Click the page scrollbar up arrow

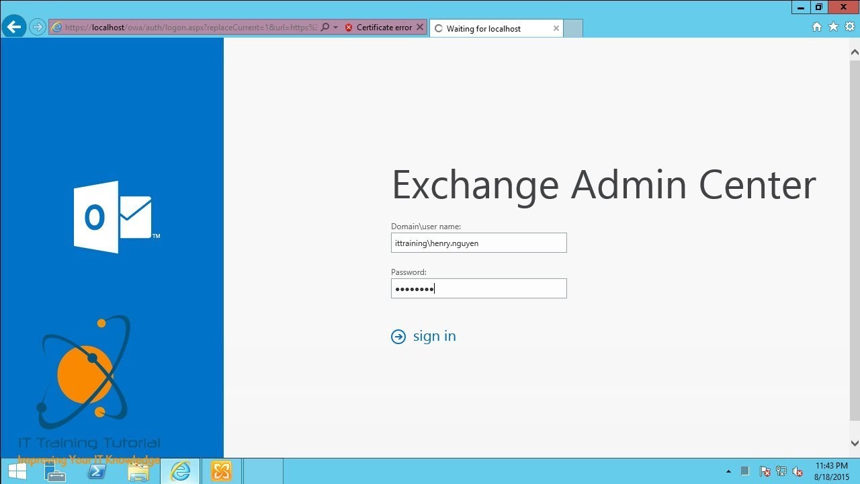coord(855,52)
